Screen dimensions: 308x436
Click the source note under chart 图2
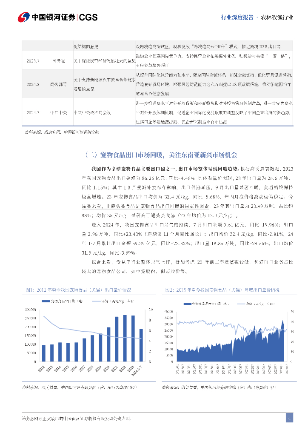(219, 387)
